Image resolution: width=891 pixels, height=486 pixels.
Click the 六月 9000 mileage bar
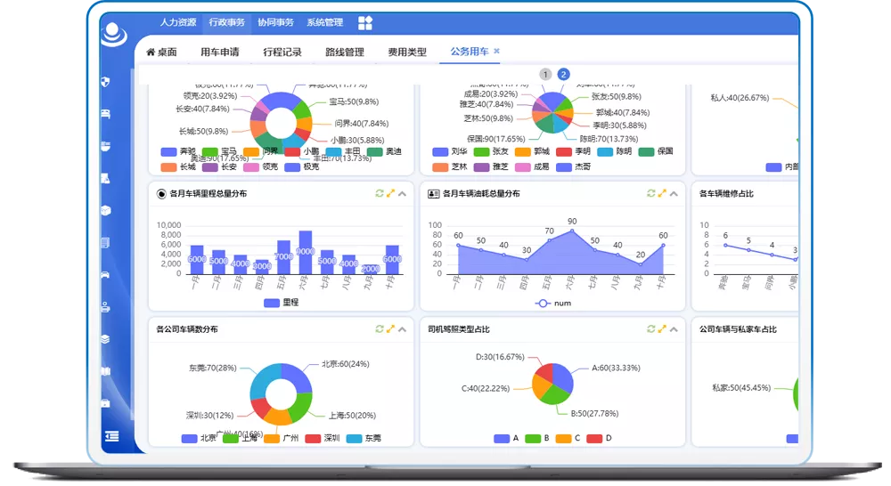(x=305, y=253)
